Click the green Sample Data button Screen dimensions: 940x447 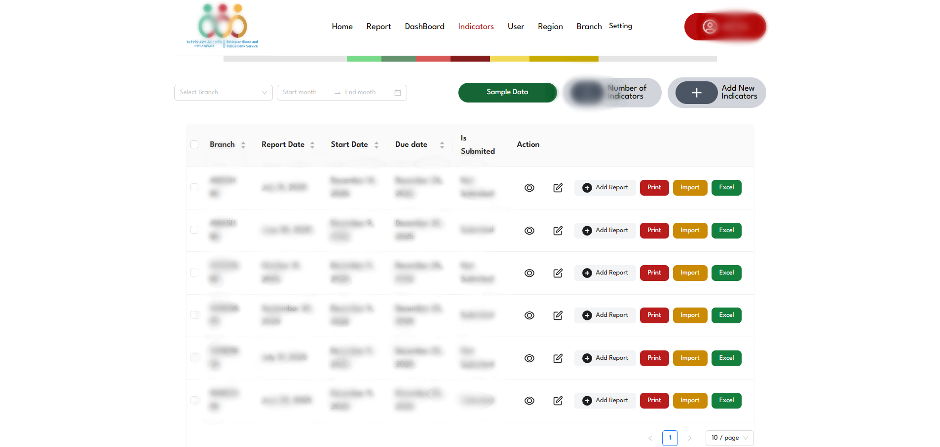pyautogui.click(x=507, y=92)
